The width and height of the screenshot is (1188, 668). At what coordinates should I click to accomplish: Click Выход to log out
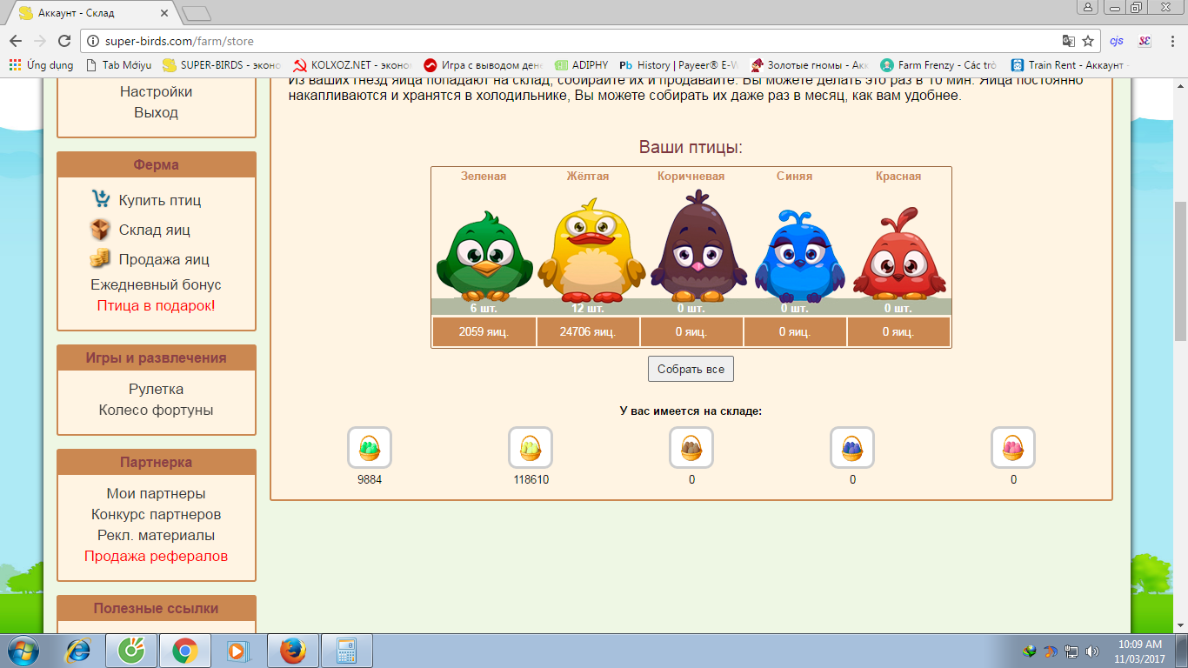click(157, 112)
